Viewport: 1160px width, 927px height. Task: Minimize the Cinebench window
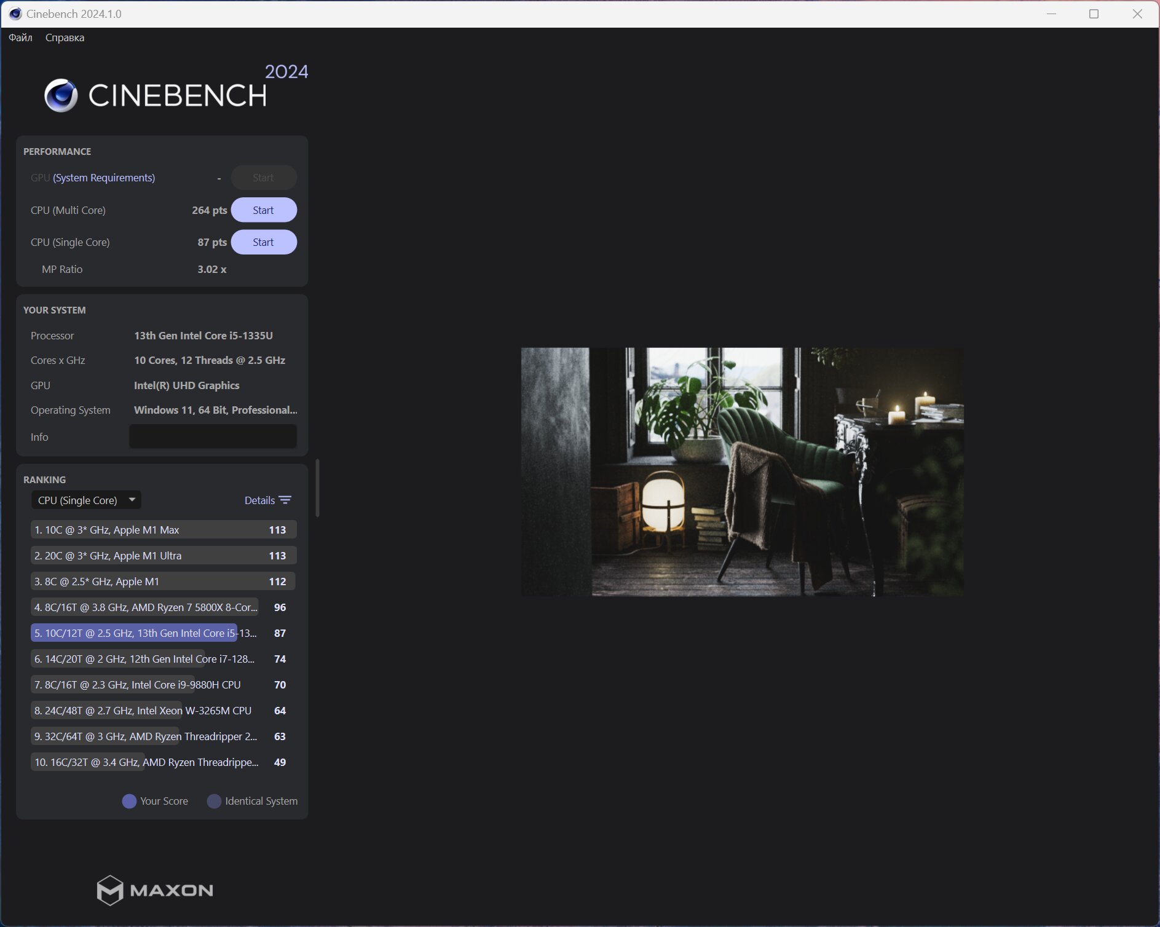coord(1051,14)
